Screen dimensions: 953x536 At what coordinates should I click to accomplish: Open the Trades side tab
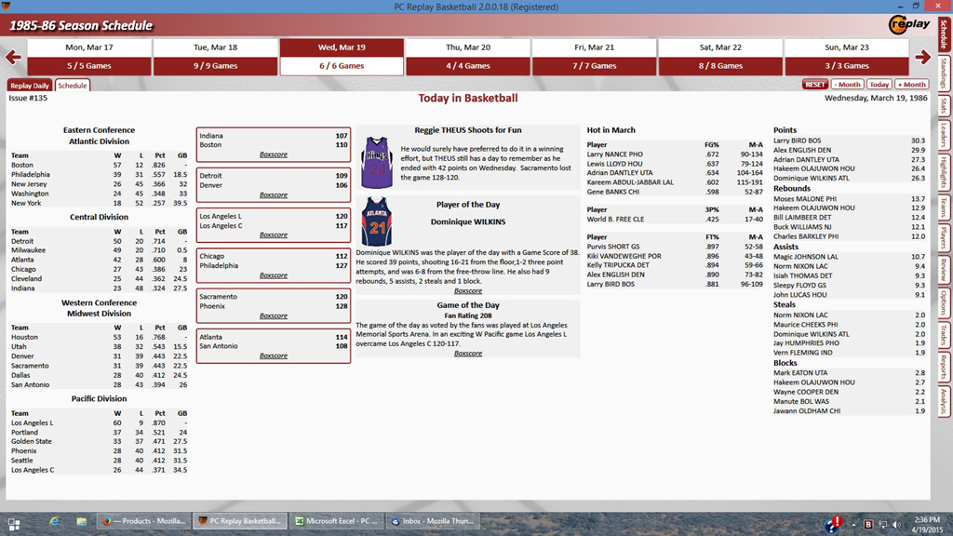pyautogui.click(x=944, y=335)
